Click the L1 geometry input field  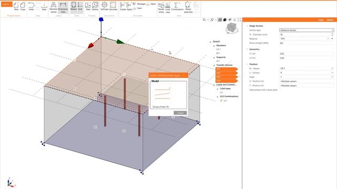click(306, 54)
